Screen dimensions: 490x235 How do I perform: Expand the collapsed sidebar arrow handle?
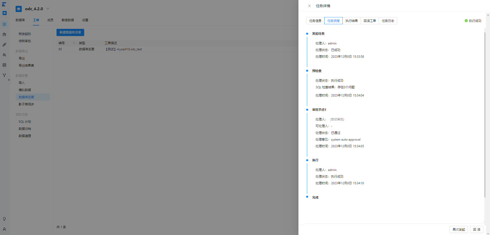(9, 80)
